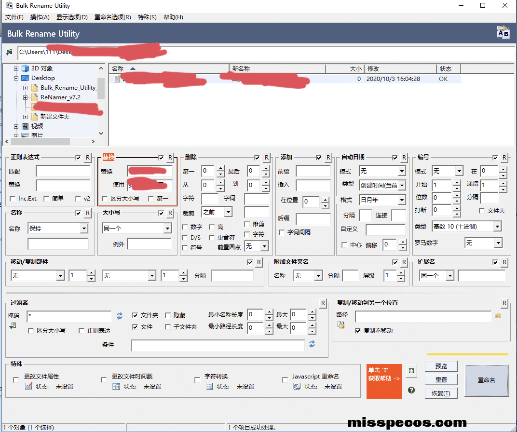Click R reset button of 过滤器 panel
The height and width of the screenshot is (432, 517).
pos(323,303)
